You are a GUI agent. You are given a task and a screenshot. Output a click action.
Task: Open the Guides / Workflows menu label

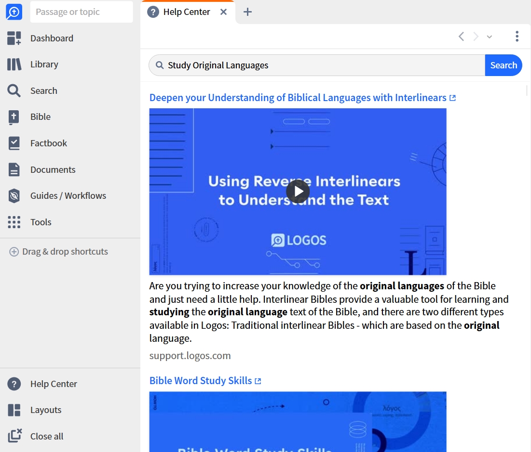click(x=68, y=196)
